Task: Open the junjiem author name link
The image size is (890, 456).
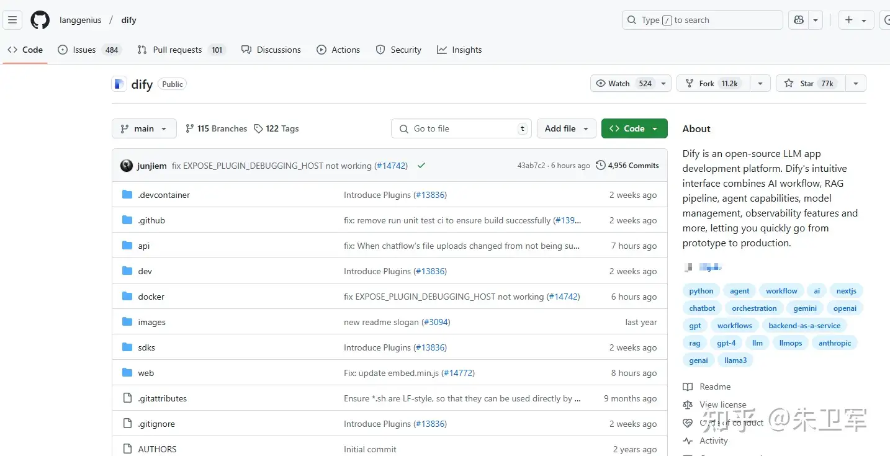Action: [x=151, y=166]
